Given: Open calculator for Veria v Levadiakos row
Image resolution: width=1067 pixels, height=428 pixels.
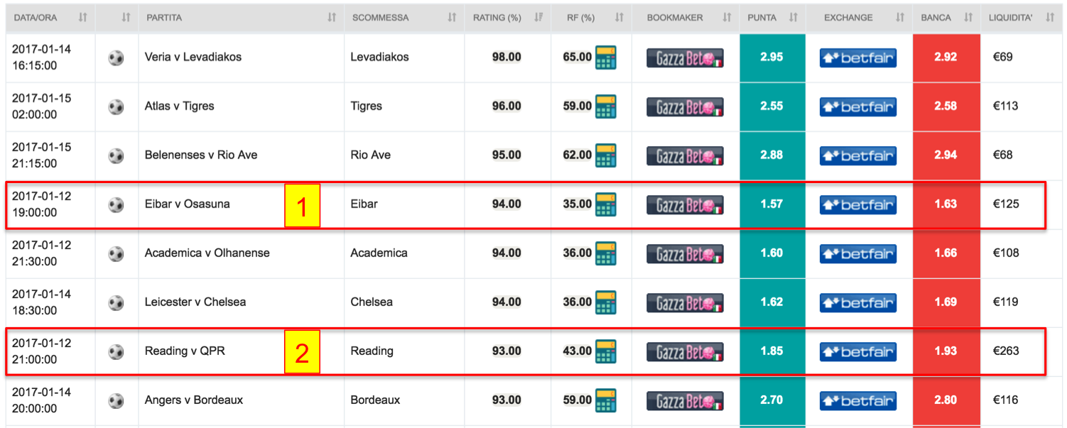Looking at the screenshot, I should (x=606, y=57).
